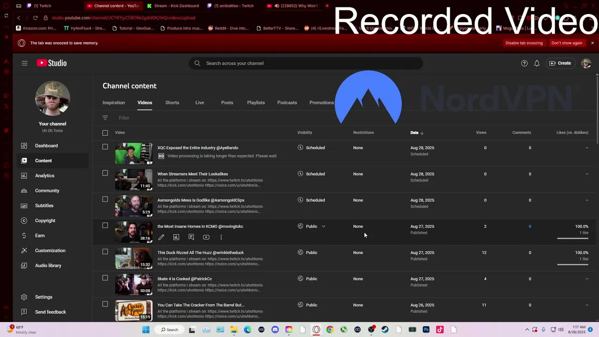Switch to the Inspiration tab
The image size is (599, 337).
click(x=114, y=103)
